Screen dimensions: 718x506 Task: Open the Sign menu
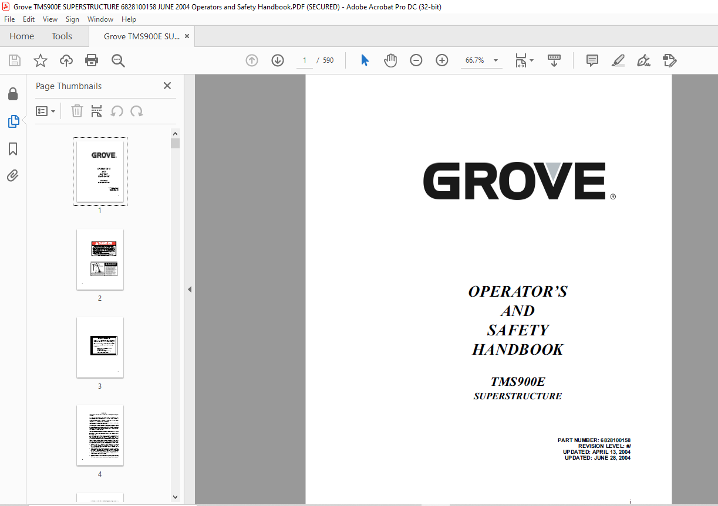tap(72, 19)
